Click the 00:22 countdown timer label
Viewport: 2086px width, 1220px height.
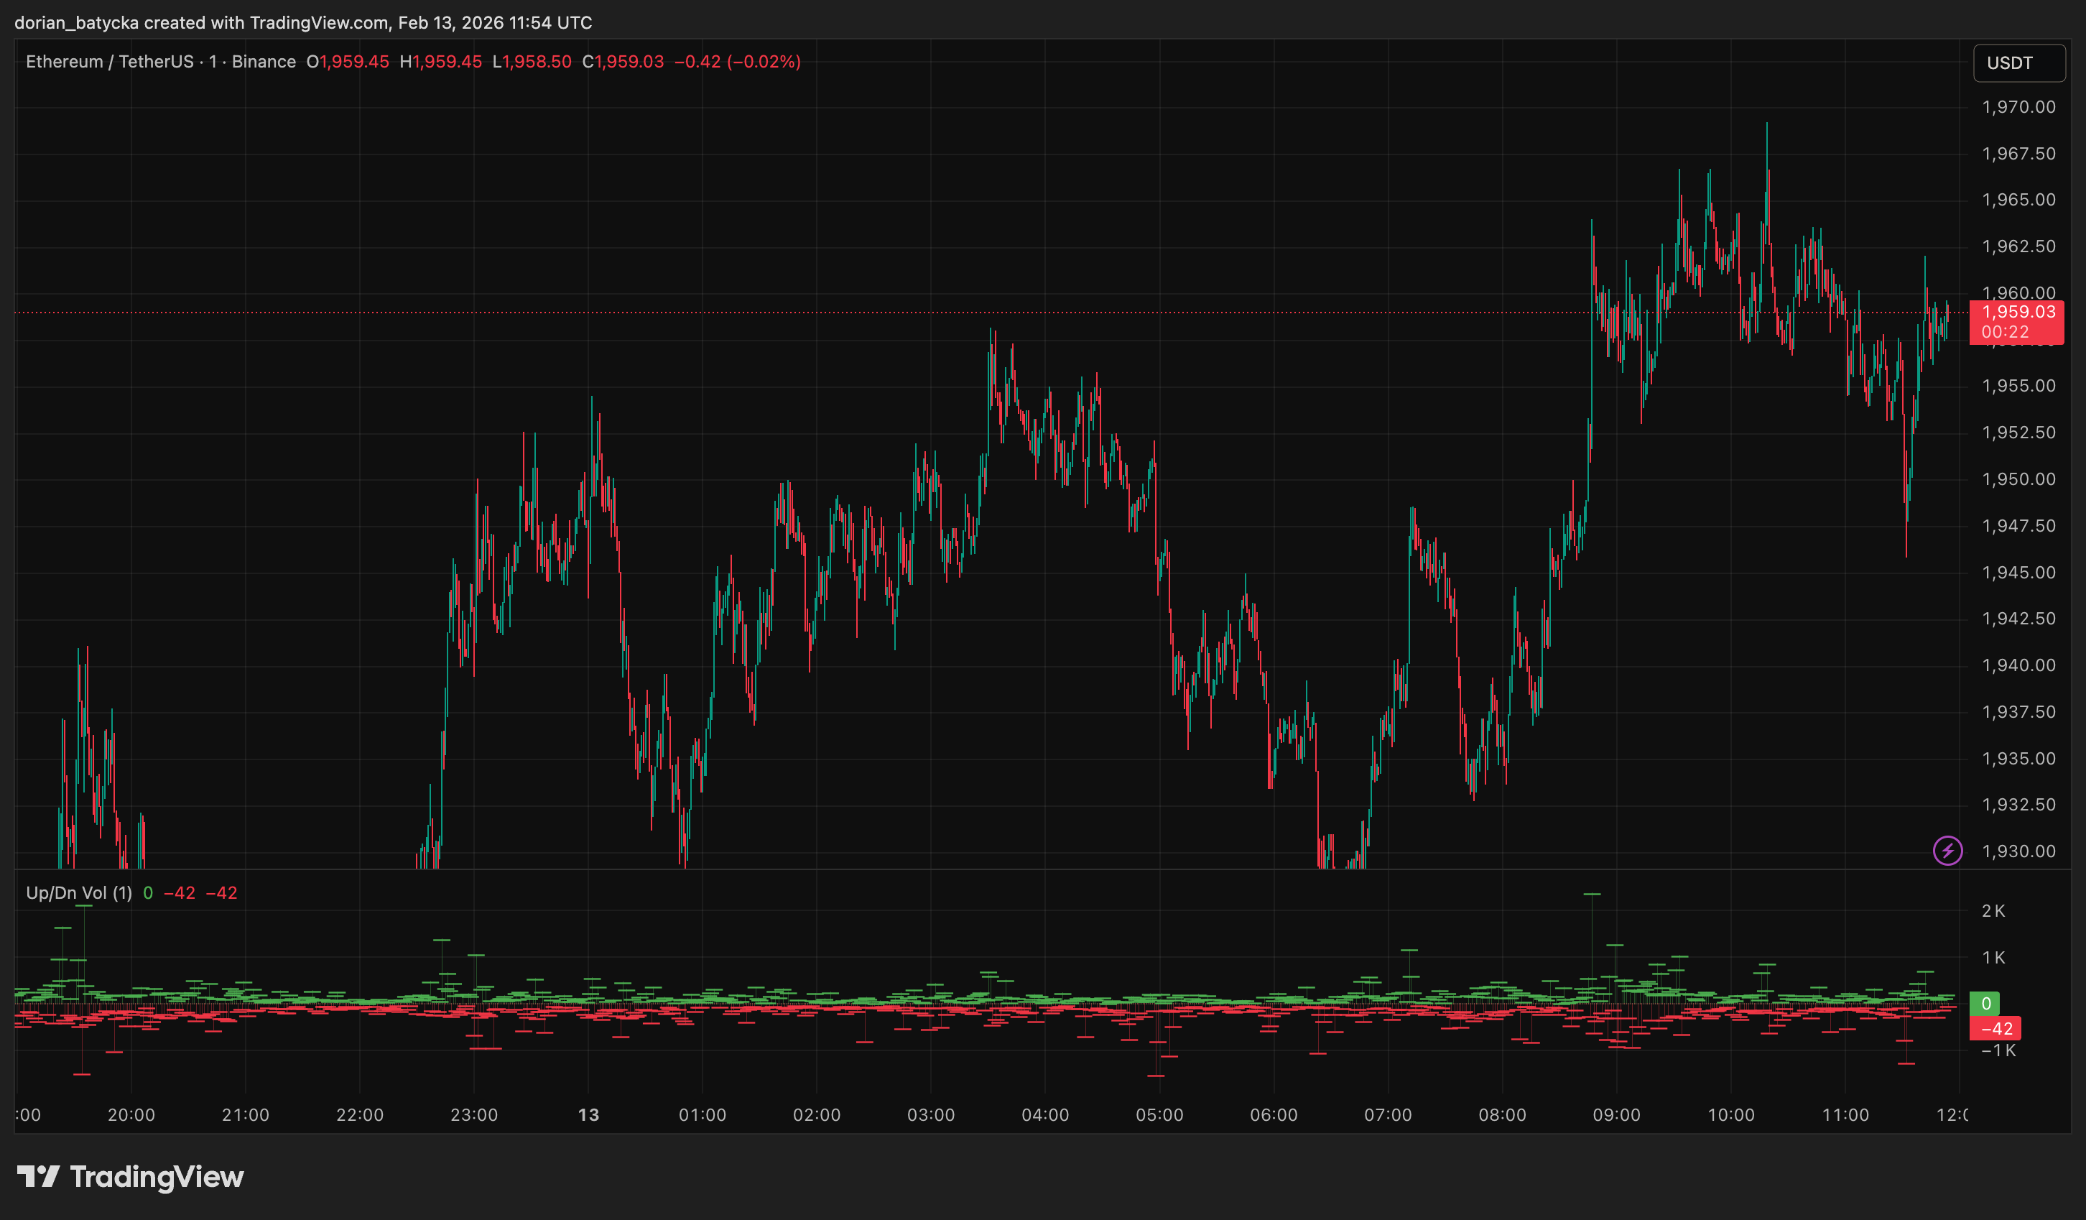[x=2005, y=332]
